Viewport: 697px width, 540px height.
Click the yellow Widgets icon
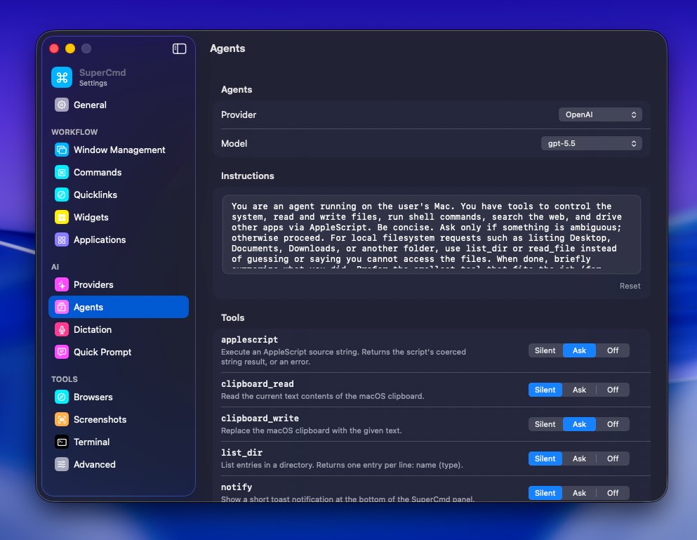tap(62, 217)
